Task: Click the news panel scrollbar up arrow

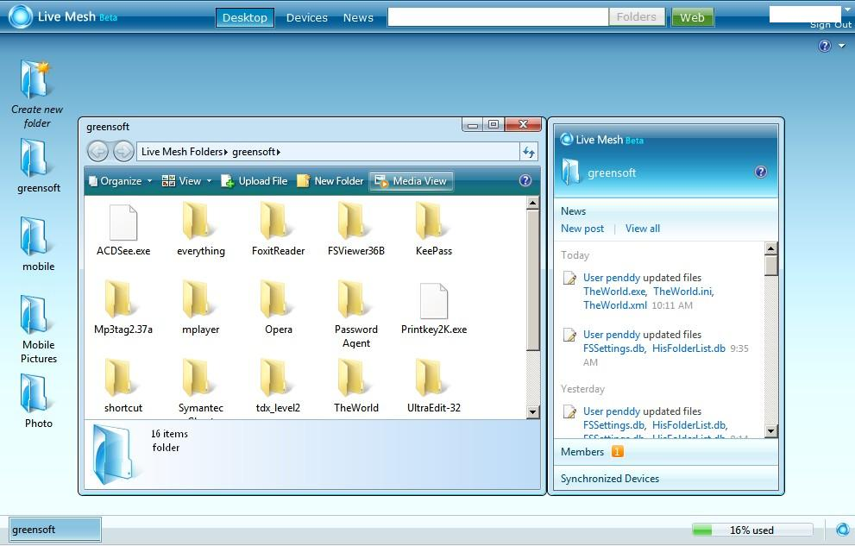Action: pos(770,249)
